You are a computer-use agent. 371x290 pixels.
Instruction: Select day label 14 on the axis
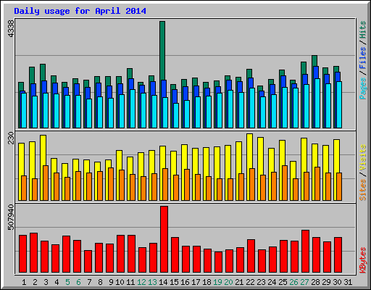tap(163, 282)
